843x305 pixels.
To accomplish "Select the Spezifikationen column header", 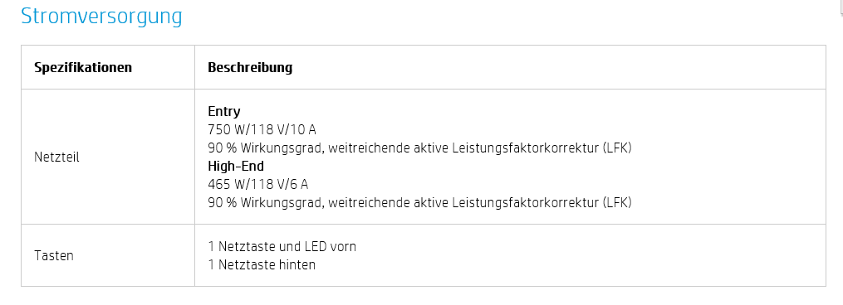I will [83, 68].
